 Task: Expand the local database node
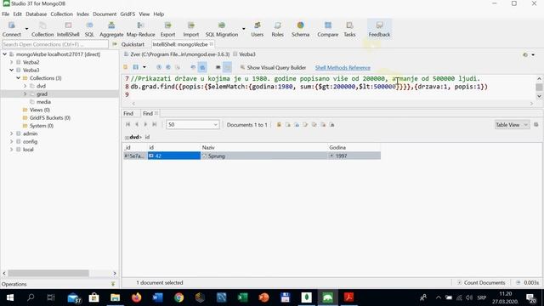click(x=11, y=150)
